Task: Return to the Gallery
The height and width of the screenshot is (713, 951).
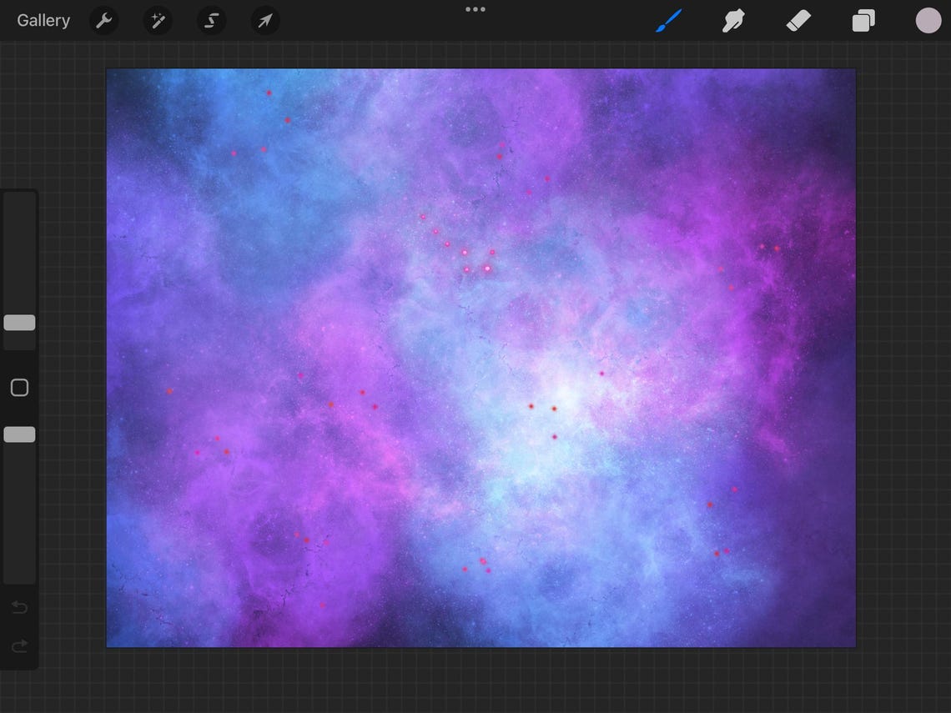Action: [43, 21]
